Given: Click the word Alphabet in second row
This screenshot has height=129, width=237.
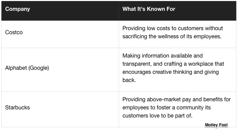Looking at the screenshot, I should coord(16,68).
